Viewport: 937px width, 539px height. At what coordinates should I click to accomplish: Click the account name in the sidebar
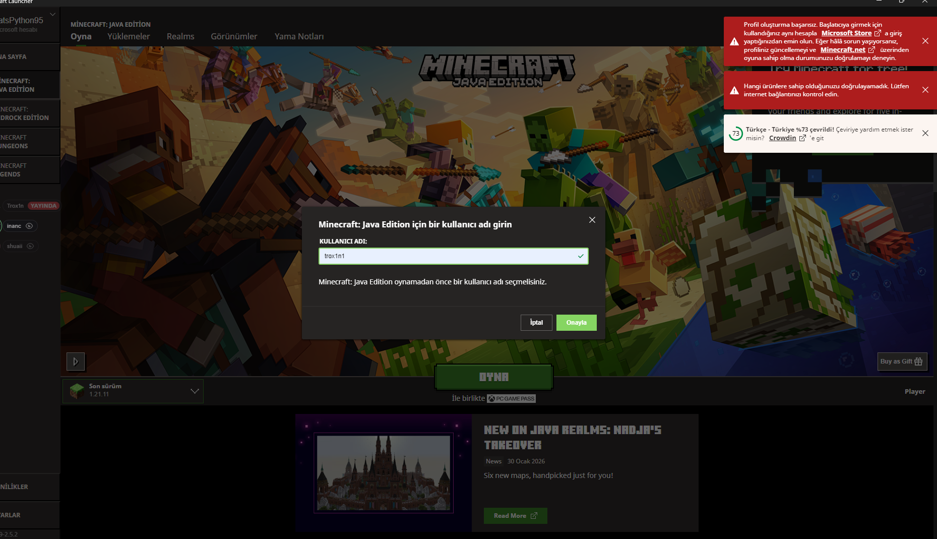click(x=22, y=20)
